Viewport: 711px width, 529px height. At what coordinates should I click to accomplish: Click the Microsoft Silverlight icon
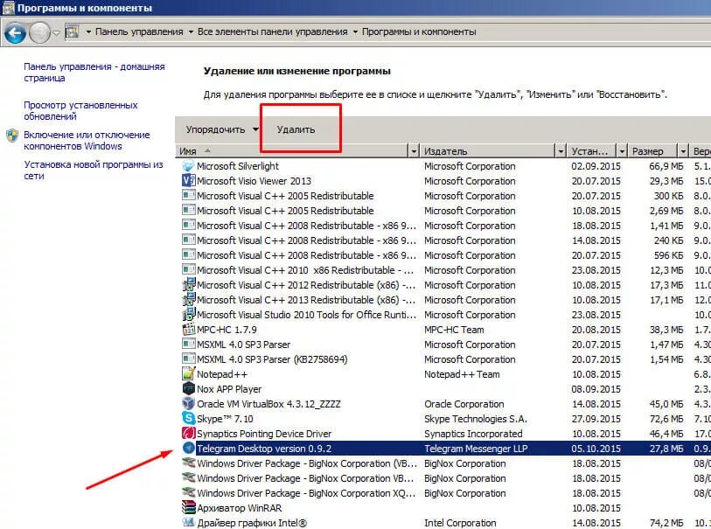[x=188, y=166]
